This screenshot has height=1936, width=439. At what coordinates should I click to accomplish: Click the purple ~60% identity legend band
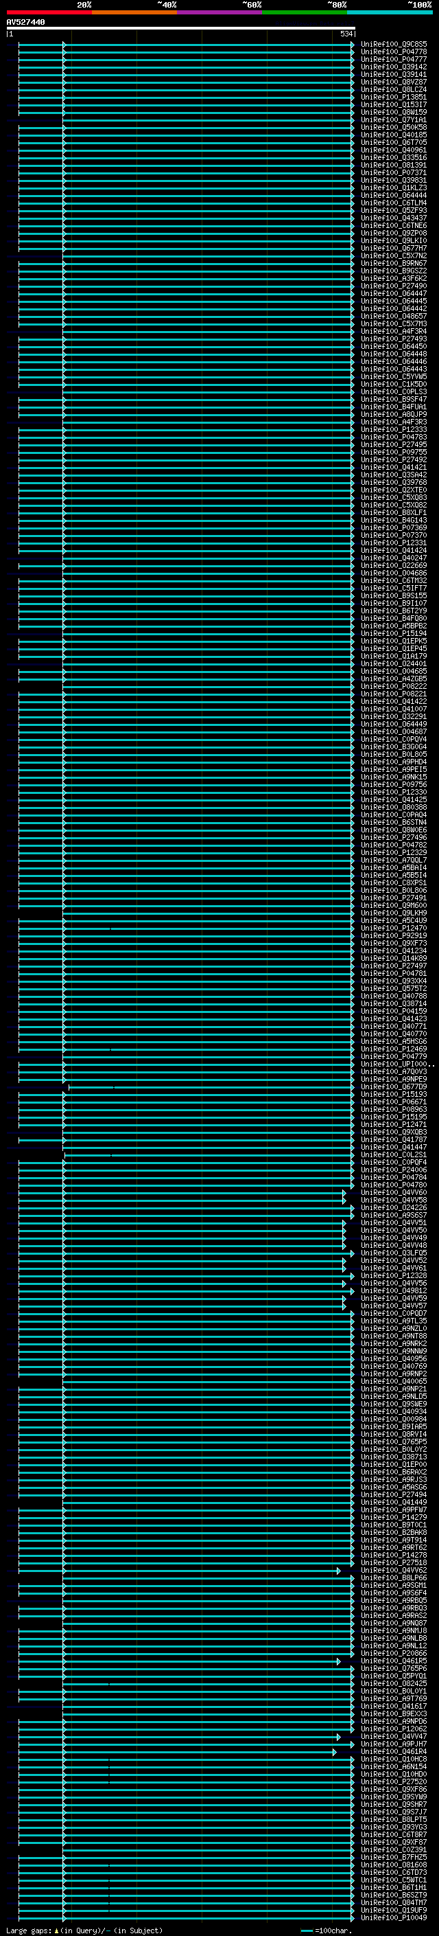[x=219, y=13]
